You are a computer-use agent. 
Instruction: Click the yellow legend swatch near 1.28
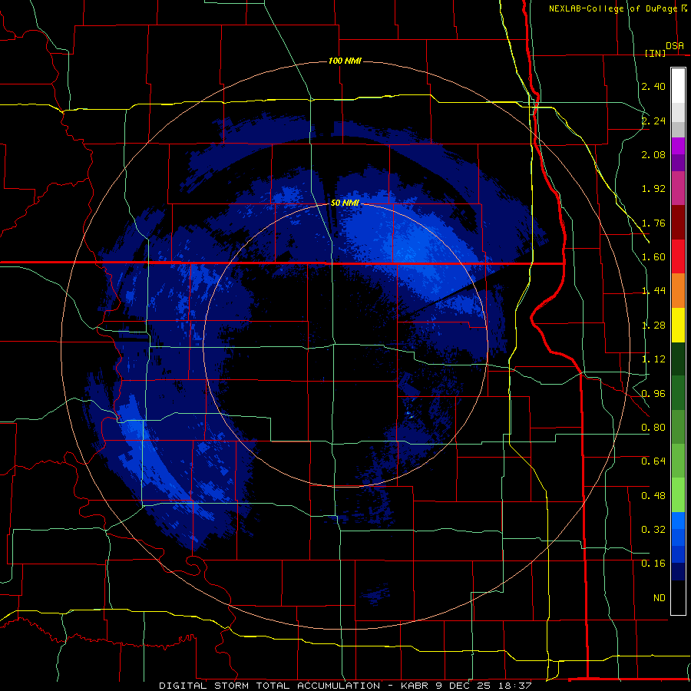coord(678,326)
